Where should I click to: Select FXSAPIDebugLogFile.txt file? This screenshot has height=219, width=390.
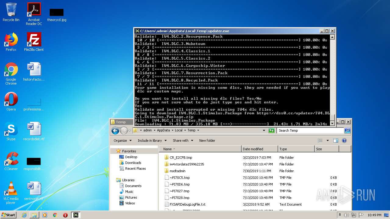coord(187,204)
